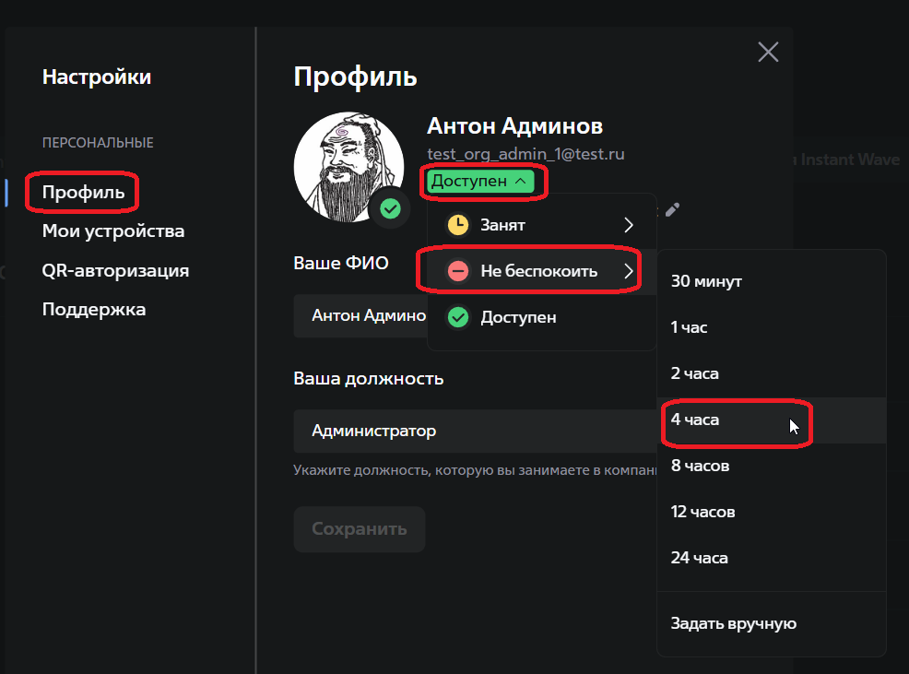Select 30 минут duration
This screenshot has width=909, height=674.
click(706, 281)
